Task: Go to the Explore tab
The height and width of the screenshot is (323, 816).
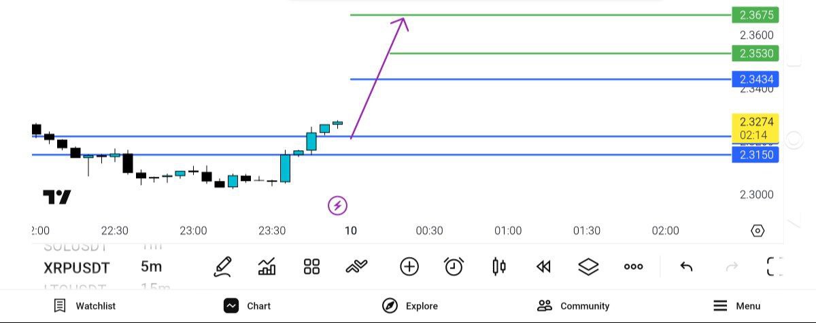Action: [409, 306]
